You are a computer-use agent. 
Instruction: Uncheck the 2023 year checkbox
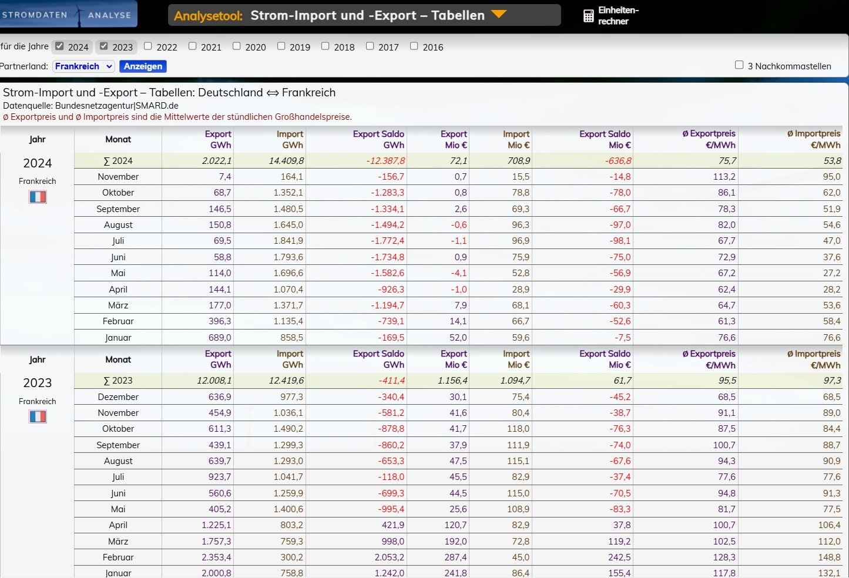pyautogui.click(x=104, y=46)
